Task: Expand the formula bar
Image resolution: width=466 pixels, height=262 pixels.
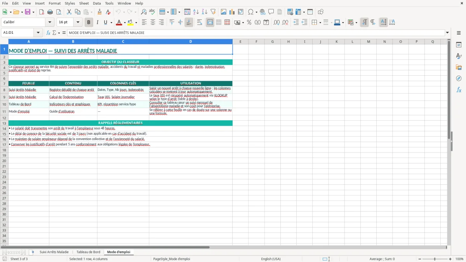Action: coord(447,33)
